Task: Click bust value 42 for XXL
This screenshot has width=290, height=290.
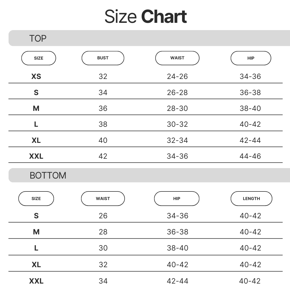Action: (x=103, y=156)
